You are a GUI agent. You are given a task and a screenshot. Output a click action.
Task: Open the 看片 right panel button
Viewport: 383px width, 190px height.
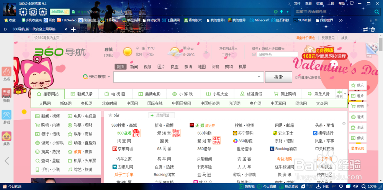(358, 96)
